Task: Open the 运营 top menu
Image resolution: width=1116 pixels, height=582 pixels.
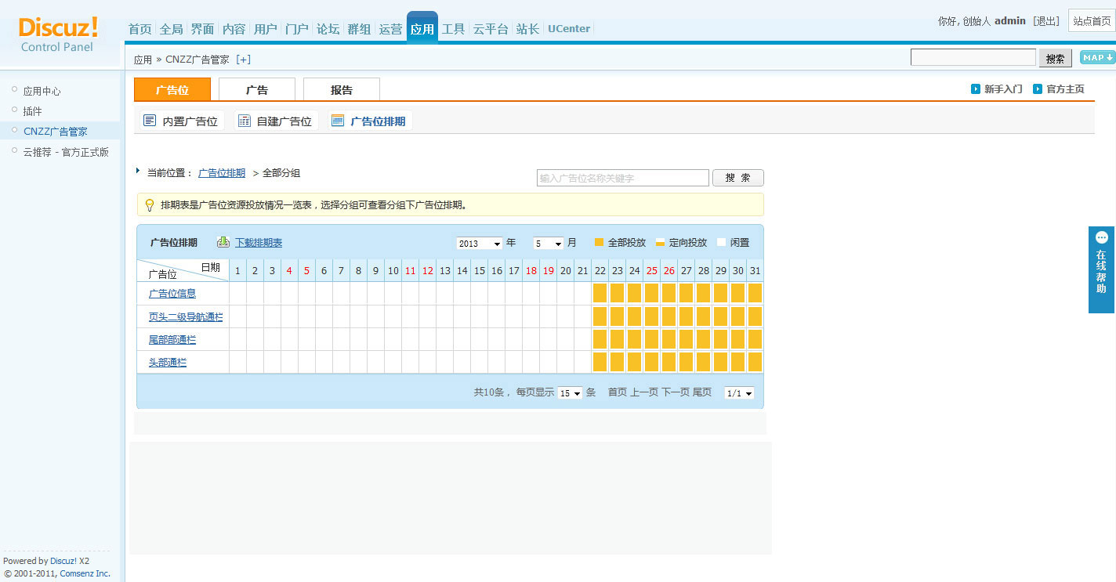Action: tap(391, 29)
